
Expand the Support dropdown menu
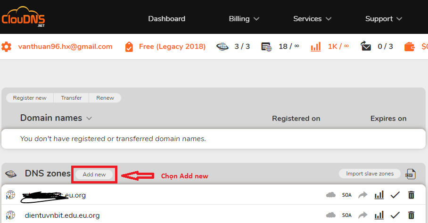tap(384, 19)
